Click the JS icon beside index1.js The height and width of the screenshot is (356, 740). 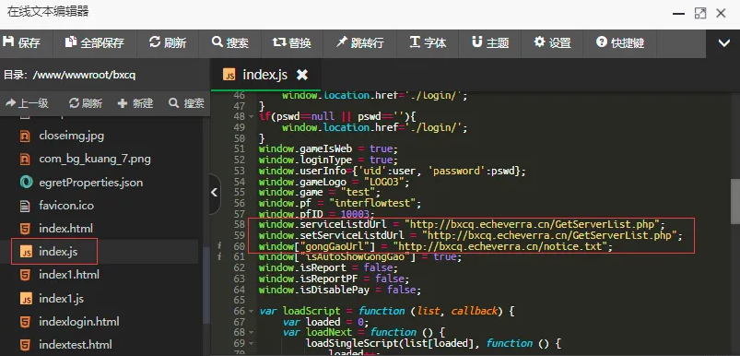click(x=27, y=299)
